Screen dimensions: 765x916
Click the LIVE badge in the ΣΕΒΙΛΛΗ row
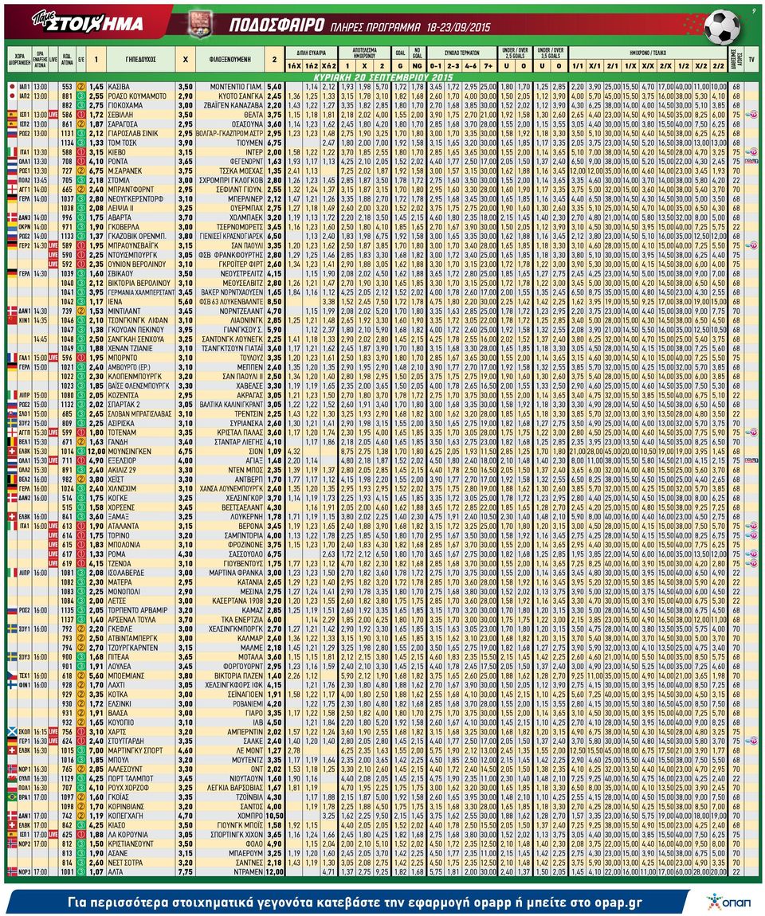click(53, 115)
